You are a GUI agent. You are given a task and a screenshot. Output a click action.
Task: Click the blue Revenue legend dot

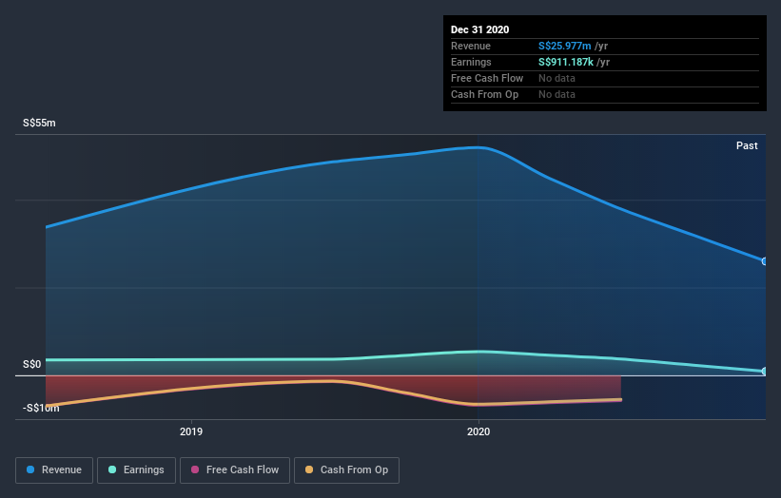click(30, 469)
